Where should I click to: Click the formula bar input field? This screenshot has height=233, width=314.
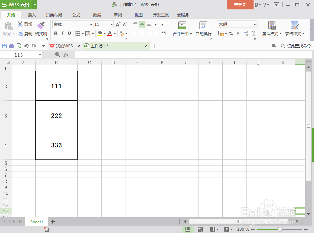click(193, 55)
